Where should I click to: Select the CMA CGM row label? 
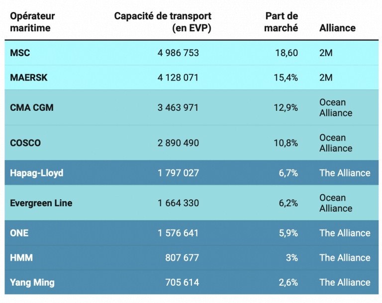click(32, 107)
